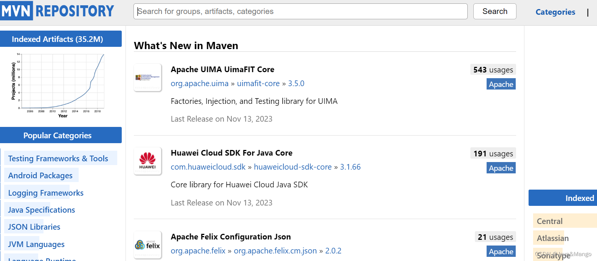Click 'Core library for Huawei Cloud Java SDK'
597x261 pixels.
[239, 185]
